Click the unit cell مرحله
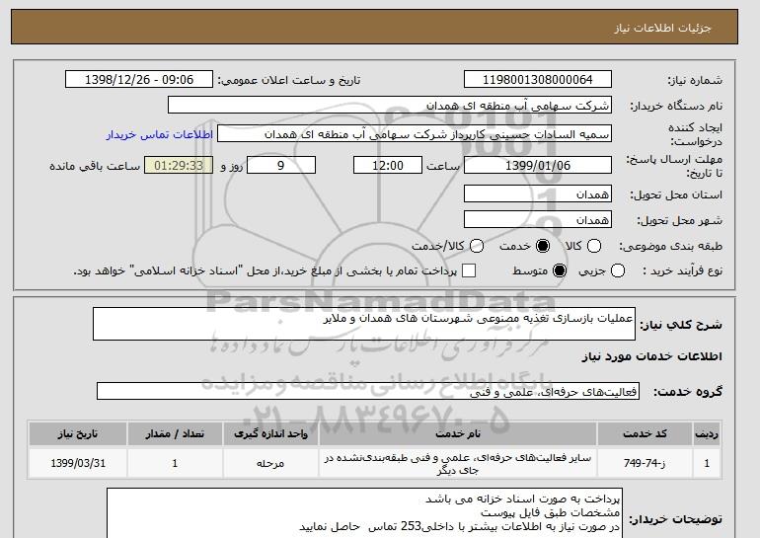Viewport: 760px width, 538px height. (x=271, y=463)
